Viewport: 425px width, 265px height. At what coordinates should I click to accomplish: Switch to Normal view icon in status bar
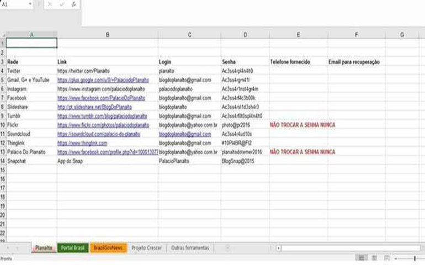click(x=362, y=258)
